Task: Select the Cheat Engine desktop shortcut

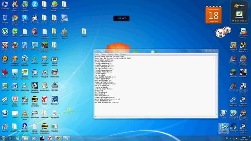Action: pyautogui.click(x=233, y=127)
